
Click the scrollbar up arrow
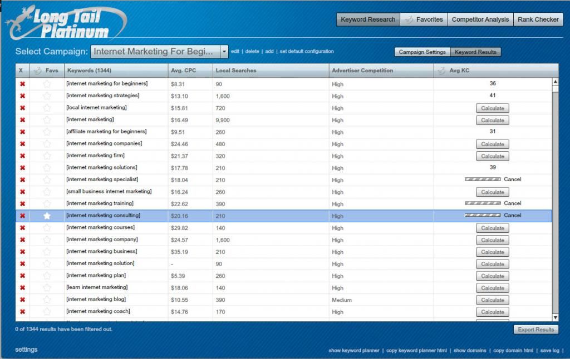[555, 81]
